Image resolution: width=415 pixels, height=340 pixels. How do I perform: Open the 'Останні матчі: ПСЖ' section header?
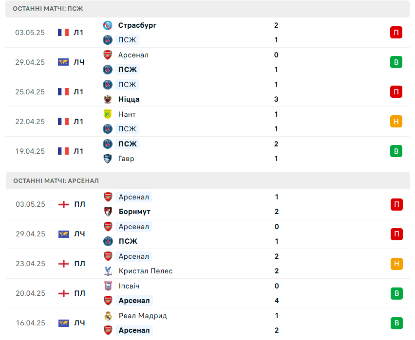(x=207, y=9)
